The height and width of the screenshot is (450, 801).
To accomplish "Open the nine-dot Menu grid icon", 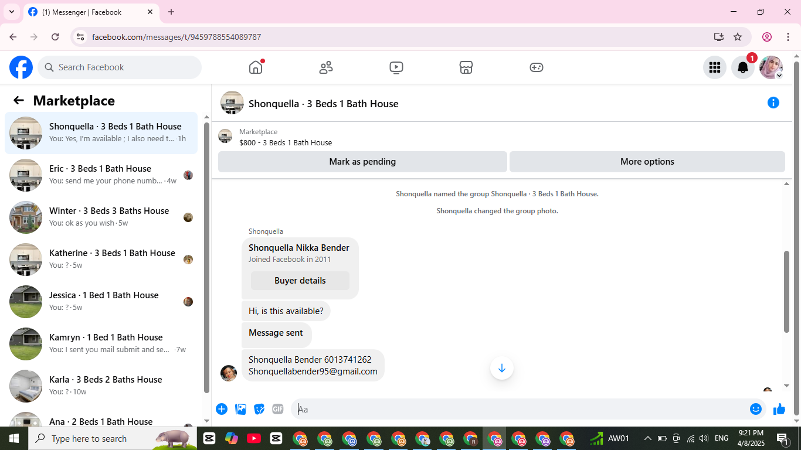I will click(715, 67).
